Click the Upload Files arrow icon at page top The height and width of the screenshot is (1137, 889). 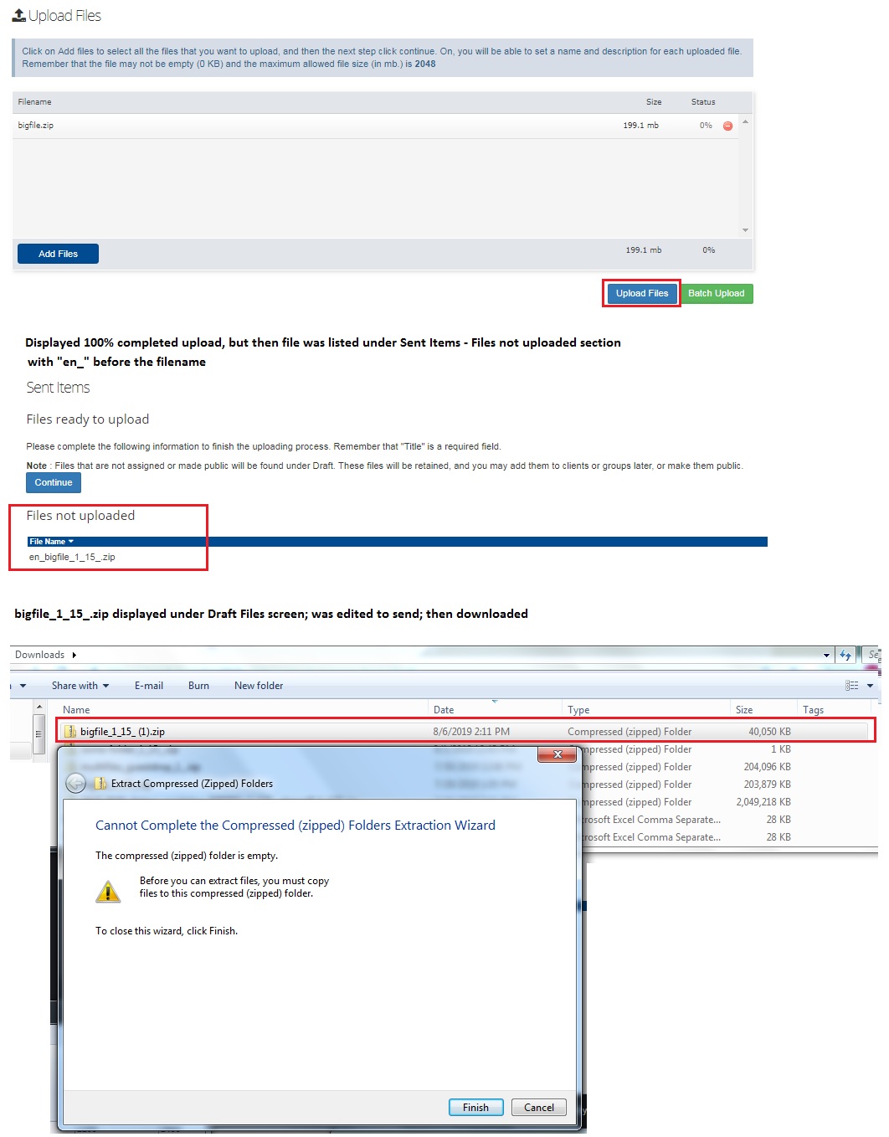pyautogui.click(x=18, y=14)
